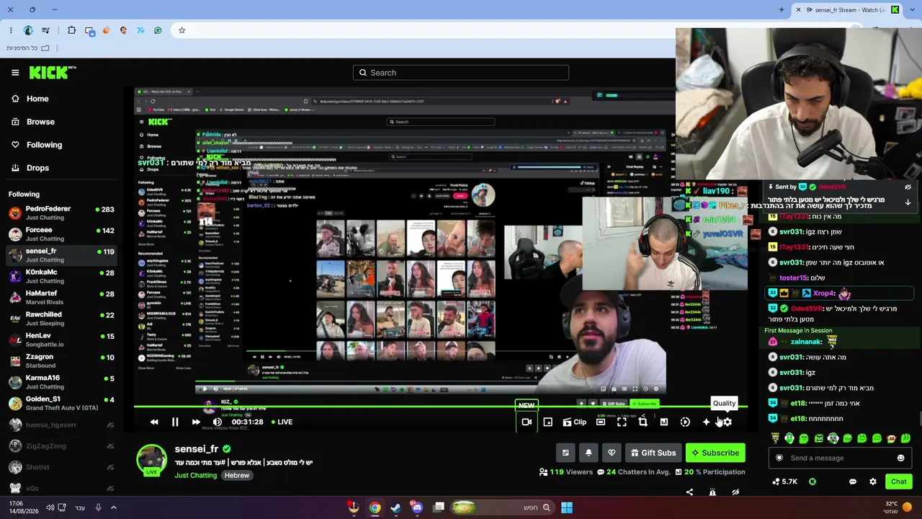
Task: Open K0nkaMc channel in the Following list
Action: click(61, 276)
